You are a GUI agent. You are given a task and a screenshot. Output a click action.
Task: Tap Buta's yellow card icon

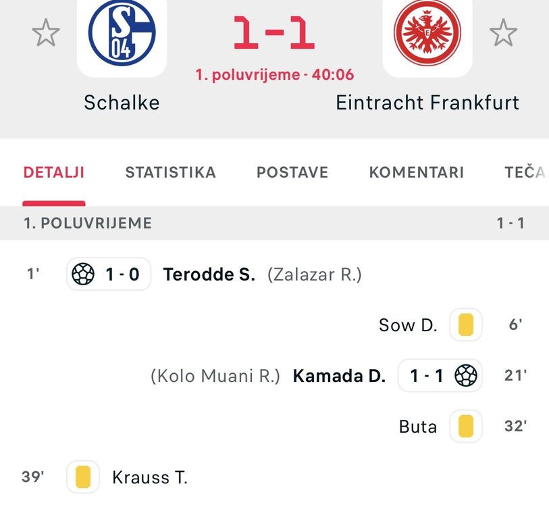point(466,427)
